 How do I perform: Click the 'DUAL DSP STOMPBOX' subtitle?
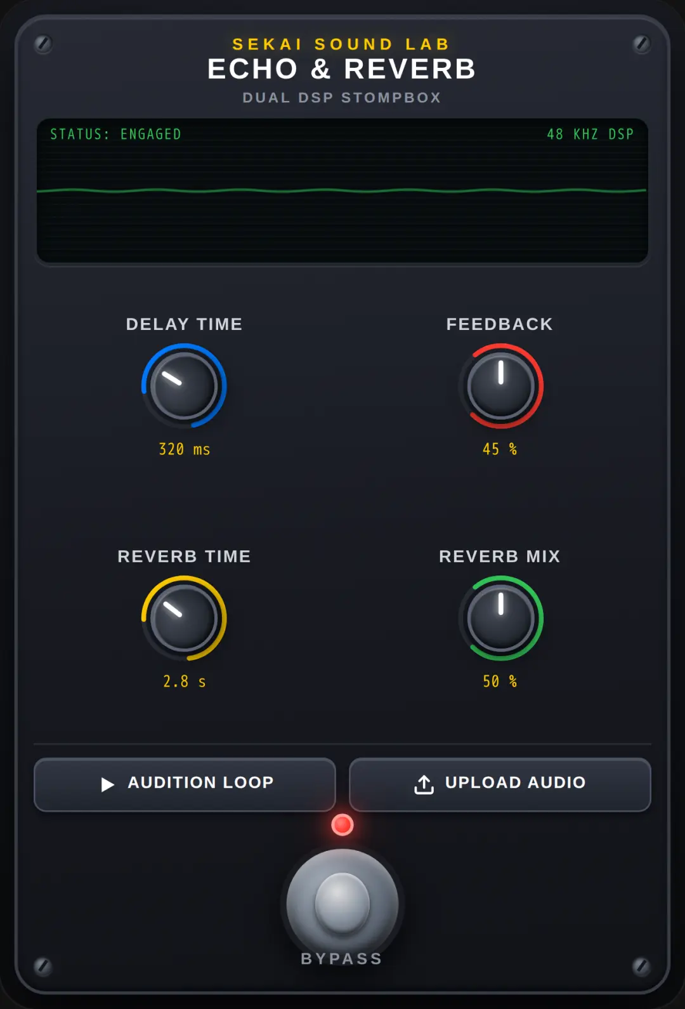coord(342,98)
